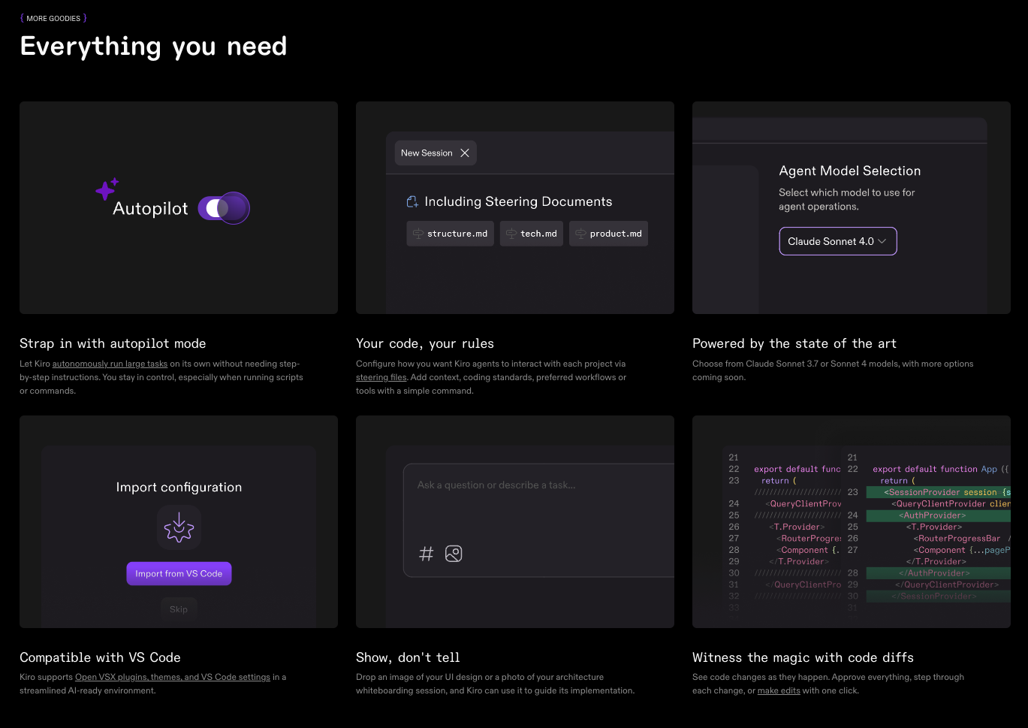The image size is (1028, 728).
Task: Click the MORE GOODIES label
Action: tap(53, 18)
